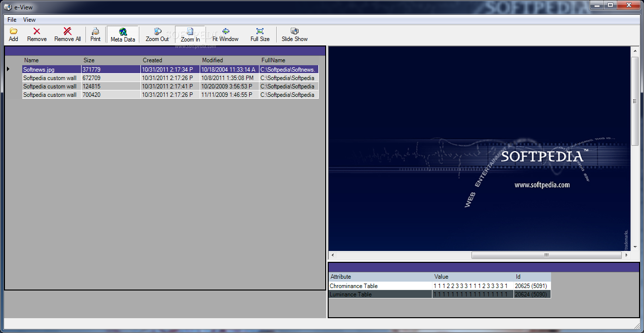Viewport: 644px width, 333px height.
Task: Sort file list by Modified column header
Action: pyautogui.click(x=229, y=60)
